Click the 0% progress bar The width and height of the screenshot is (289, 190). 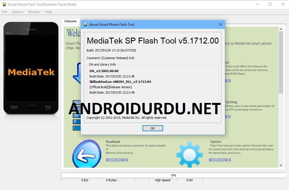click(174, 175)
